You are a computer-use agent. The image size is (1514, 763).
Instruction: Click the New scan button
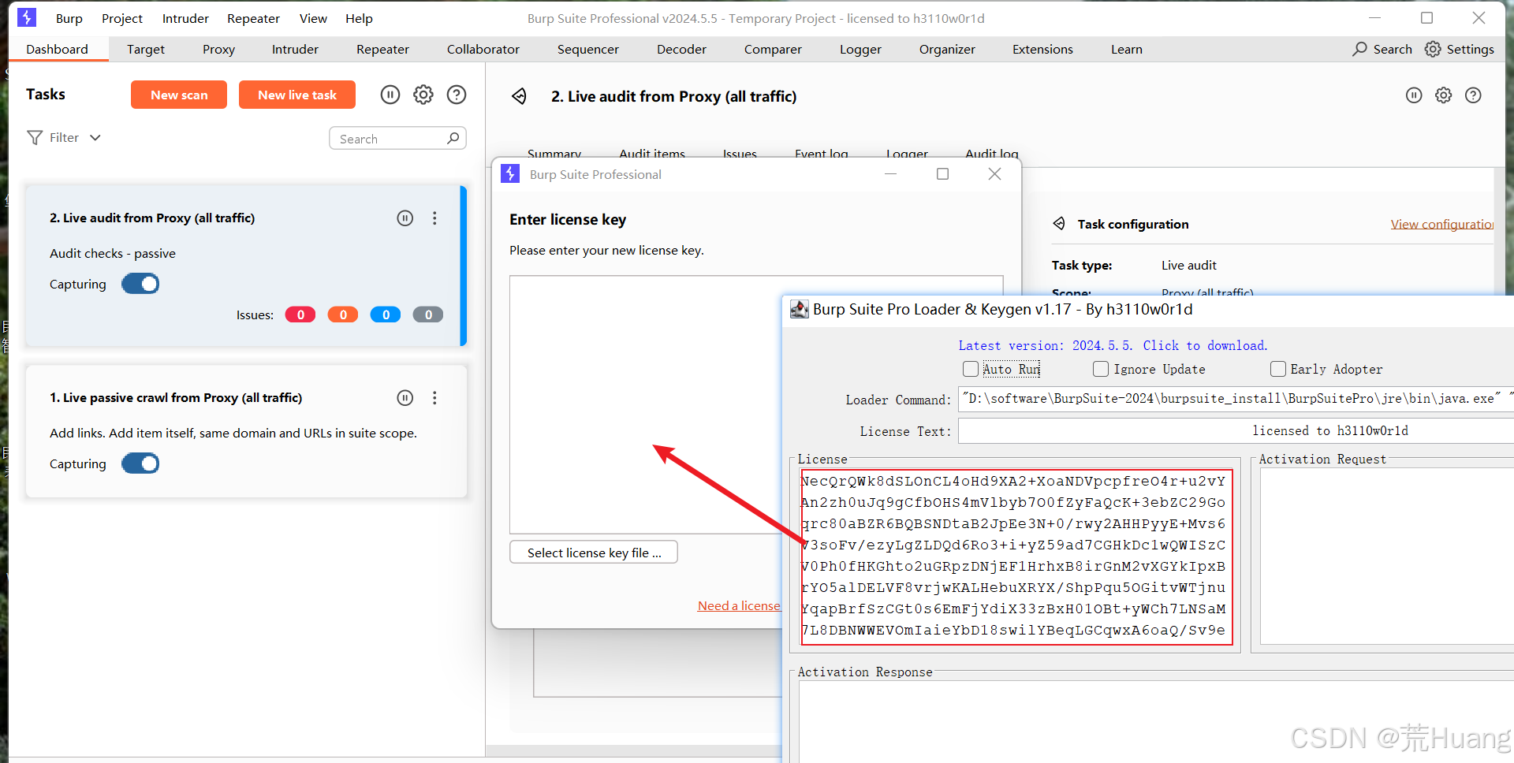tap(179, 95)
